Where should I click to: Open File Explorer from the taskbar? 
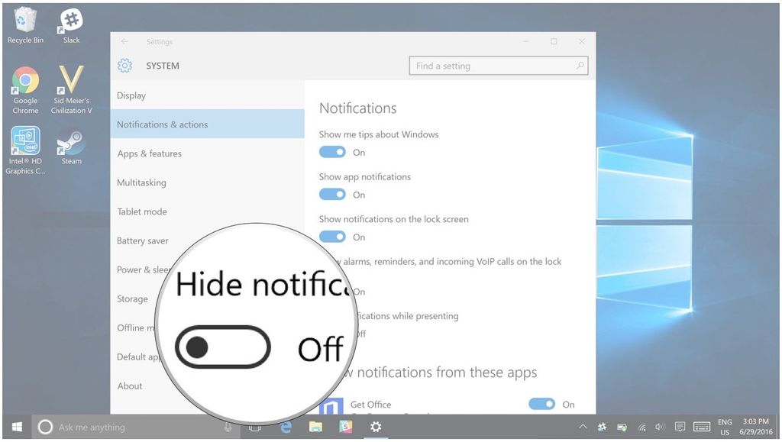[x=315, y=427]
